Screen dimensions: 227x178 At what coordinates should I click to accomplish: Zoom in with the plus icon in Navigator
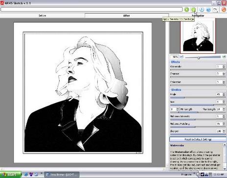(x=224, y=57)
